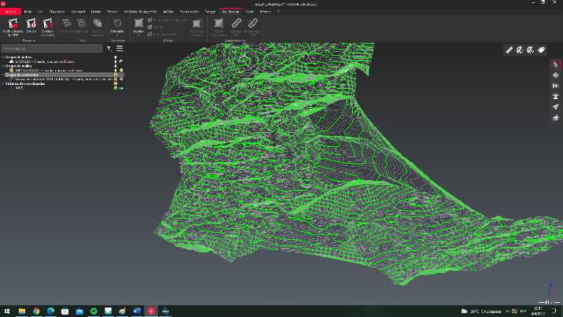The image size is (563, 317).
Task: Click the pan/move cross-arrows tool icon
Action: click(x=556, y=75)
